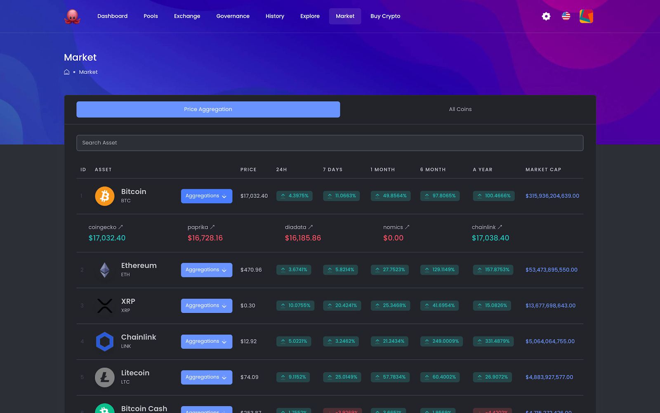Go to Dashboard in navigation
Screen dimensions: 660x413
(x=112, y=16)
